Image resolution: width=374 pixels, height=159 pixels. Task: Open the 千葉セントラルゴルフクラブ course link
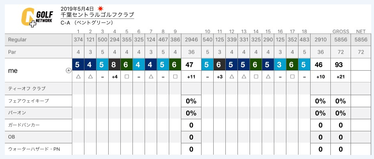(97, 15)
